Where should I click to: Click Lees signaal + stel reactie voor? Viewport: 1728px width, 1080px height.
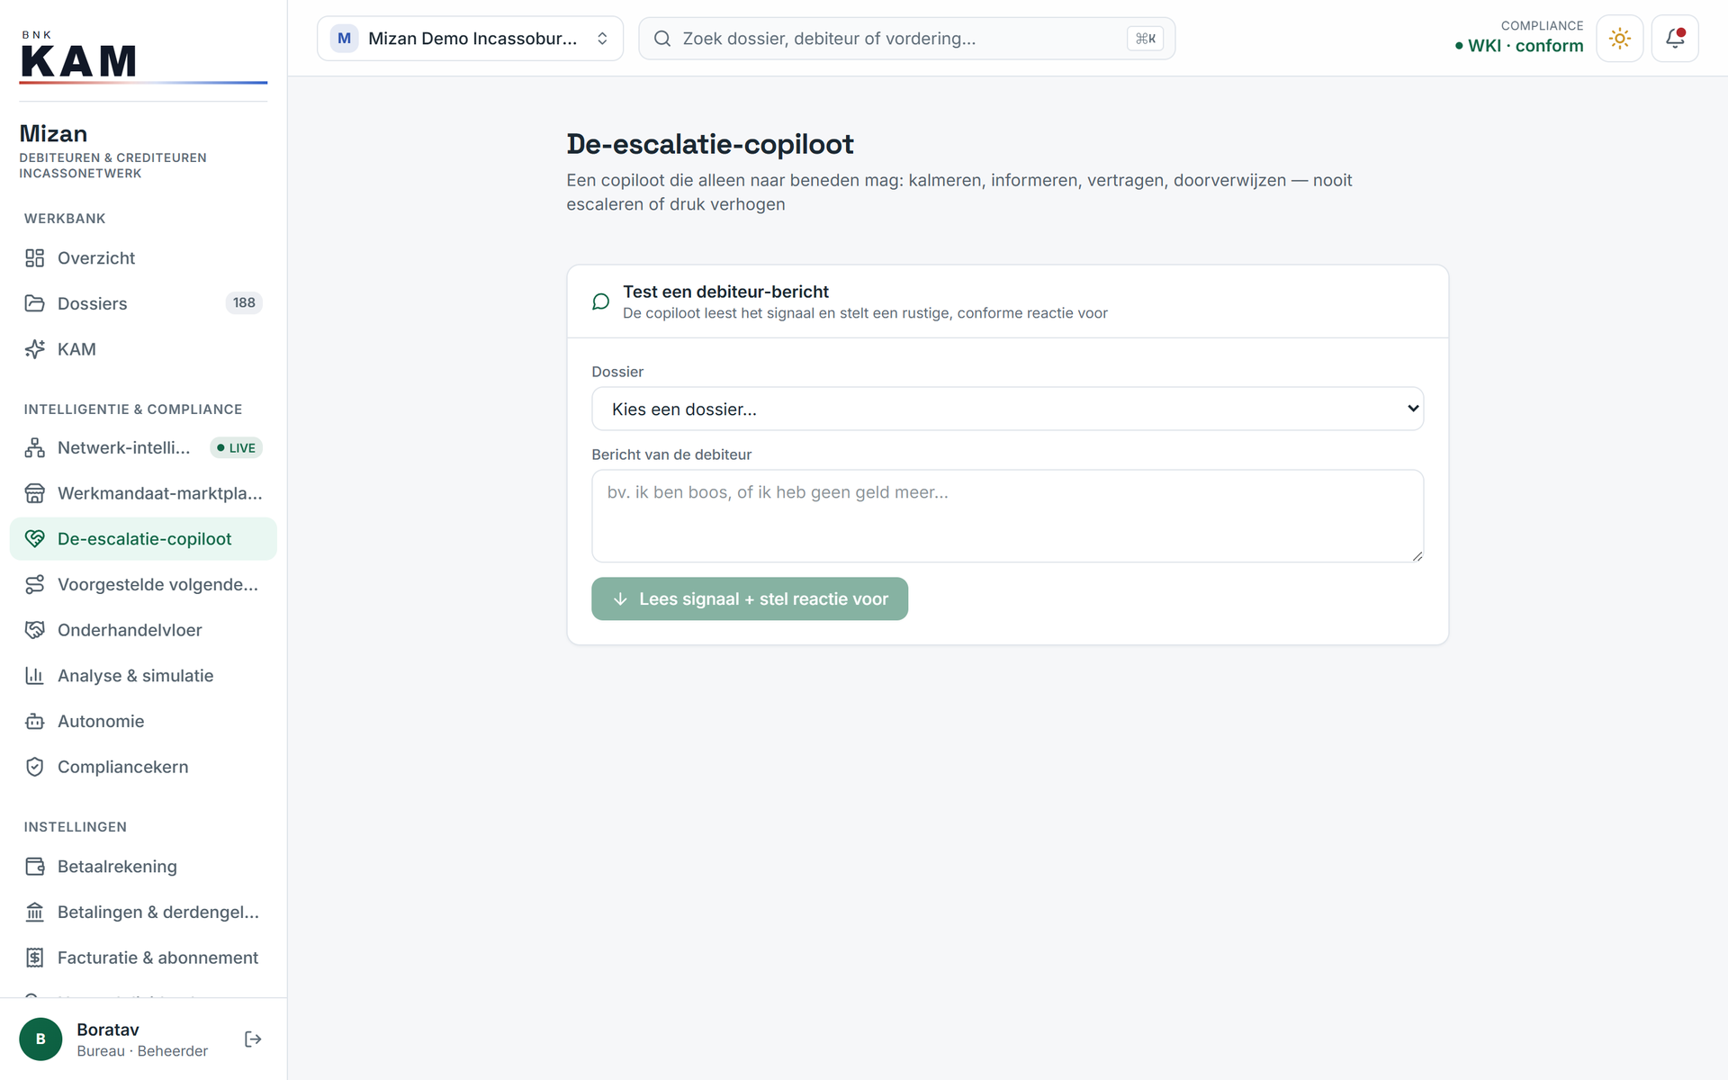click(749, 598)
